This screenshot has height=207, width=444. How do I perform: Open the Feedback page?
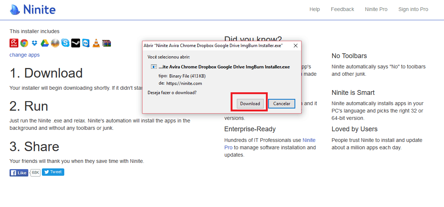coord(343,9)
